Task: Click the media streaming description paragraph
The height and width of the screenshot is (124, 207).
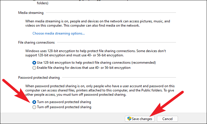Action: click(98, 23)
